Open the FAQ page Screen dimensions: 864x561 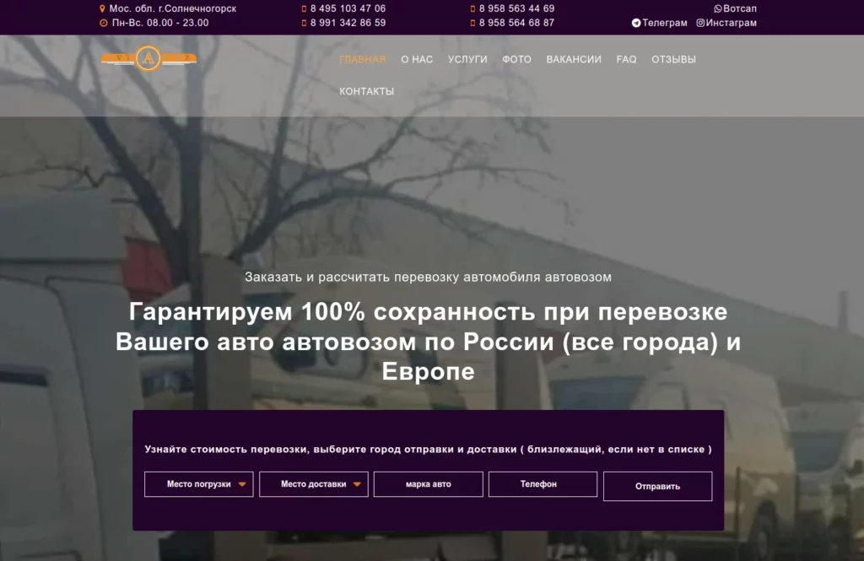click(x=627, y=60)
